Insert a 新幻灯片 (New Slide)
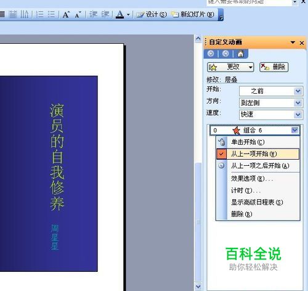 click(193, 14)
